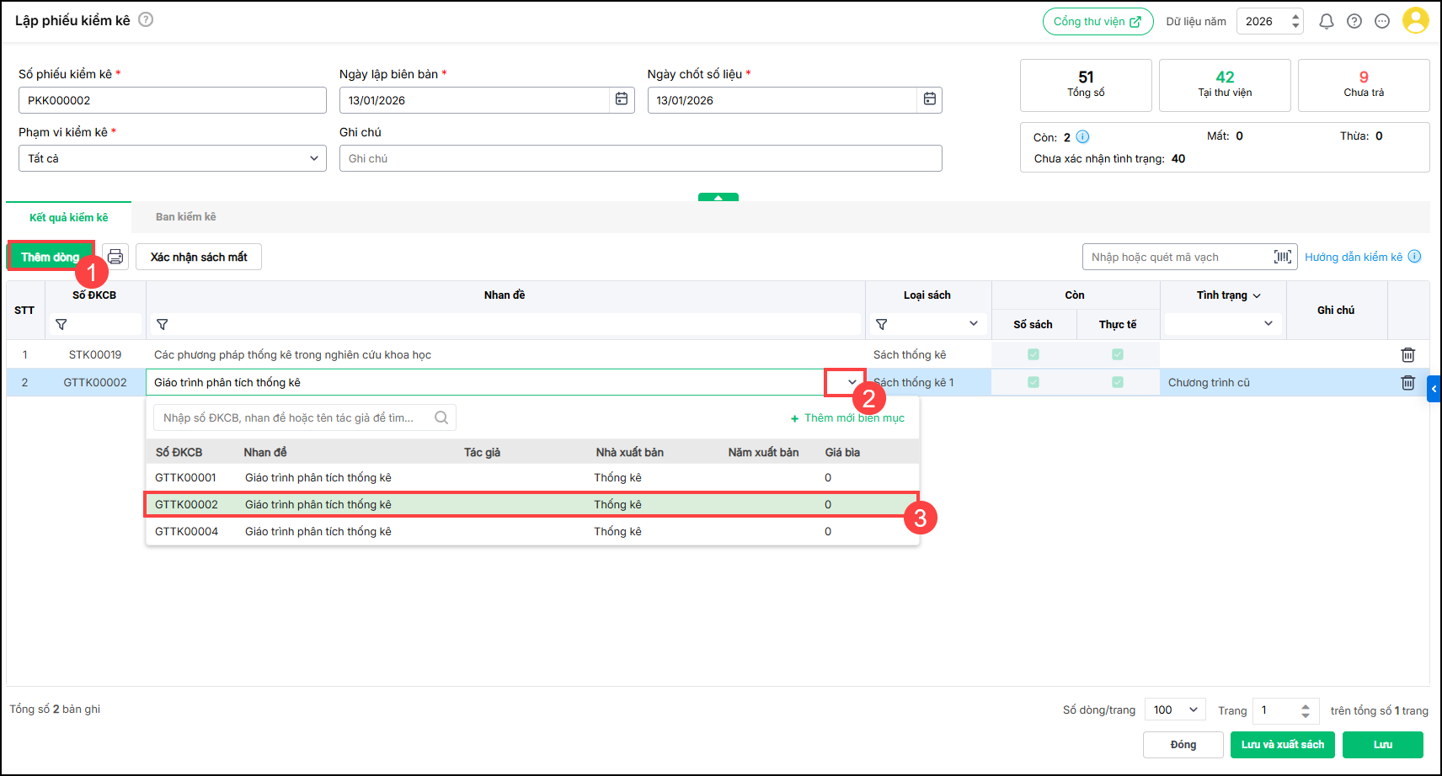
Task: Click the Lưu và xuất sách button
Action: point(1282,745)
